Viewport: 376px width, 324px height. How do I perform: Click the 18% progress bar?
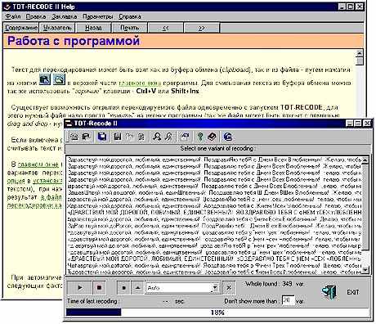217,313
